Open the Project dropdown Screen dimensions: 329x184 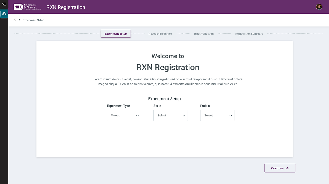[217, 116]
